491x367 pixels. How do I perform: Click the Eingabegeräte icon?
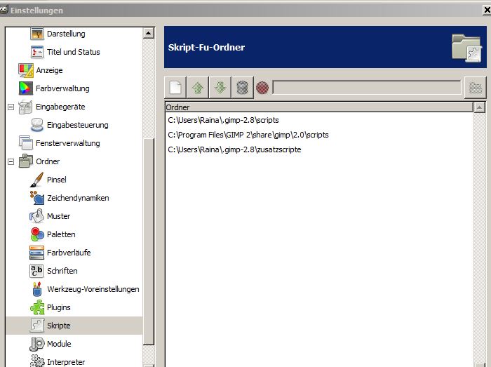(x=25, y=107)
